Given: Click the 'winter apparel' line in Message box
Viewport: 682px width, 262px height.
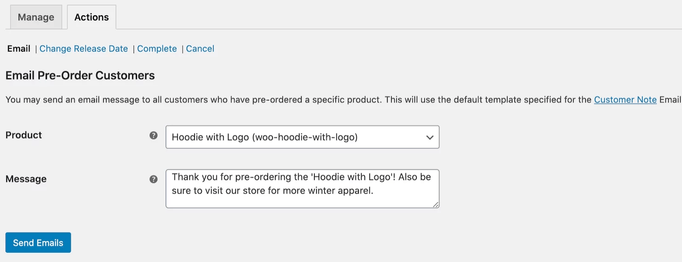Looking at the screenshot, I should [273, 190].
